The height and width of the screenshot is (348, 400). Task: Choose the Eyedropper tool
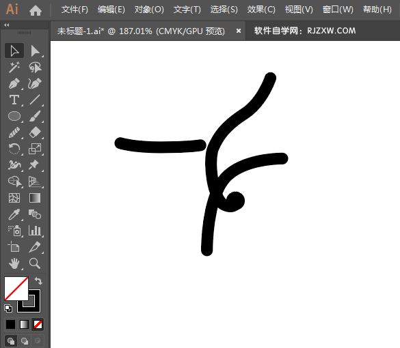(x=14, y=214)
